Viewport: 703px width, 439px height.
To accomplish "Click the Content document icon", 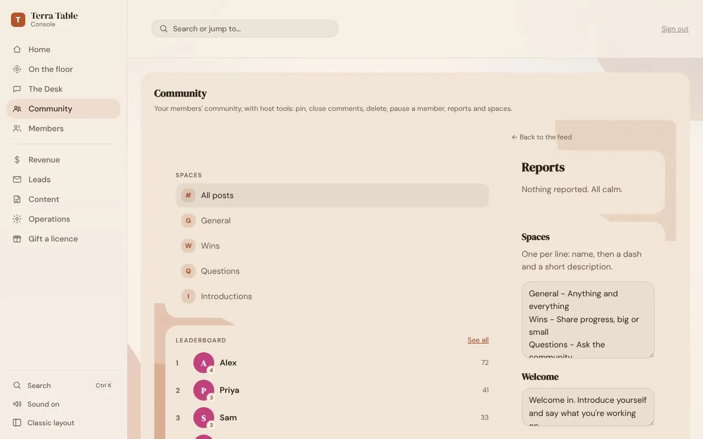I will [x=17, y=199].
